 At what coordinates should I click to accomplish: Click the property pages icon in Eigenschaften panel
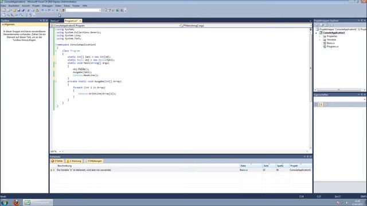pos(326,104)
